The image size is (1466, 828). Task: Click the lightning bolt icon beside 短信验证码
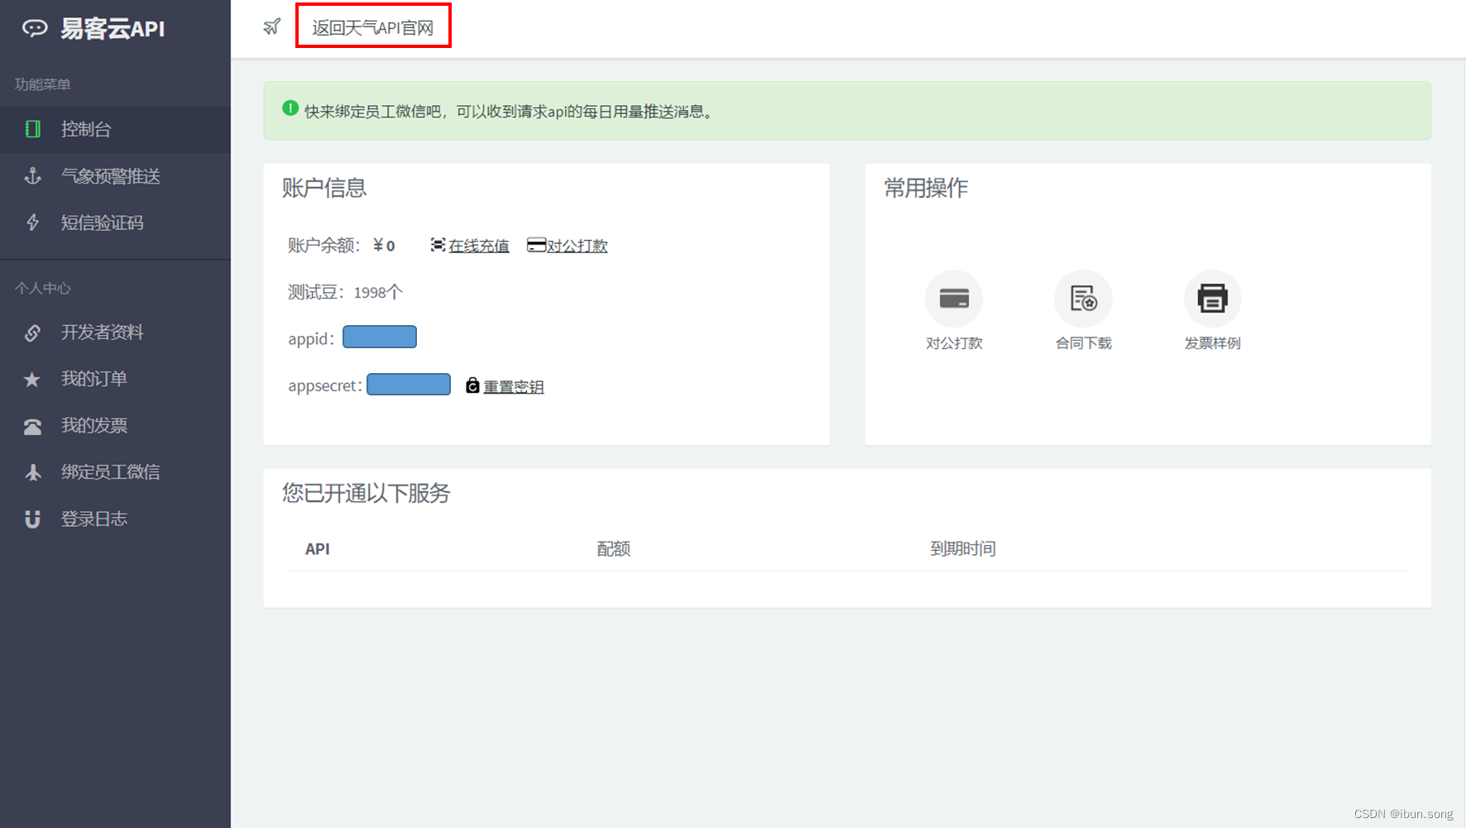click(x=32, y=223)
